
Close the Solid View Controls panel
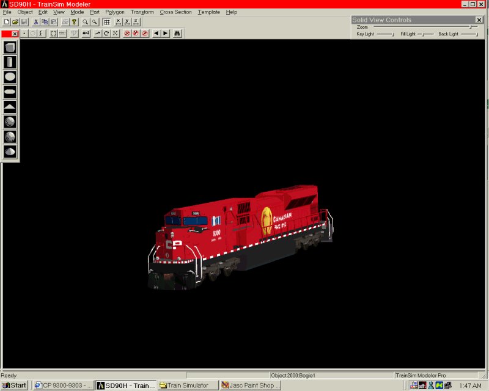pyautogui.click(x=479, y=20)
